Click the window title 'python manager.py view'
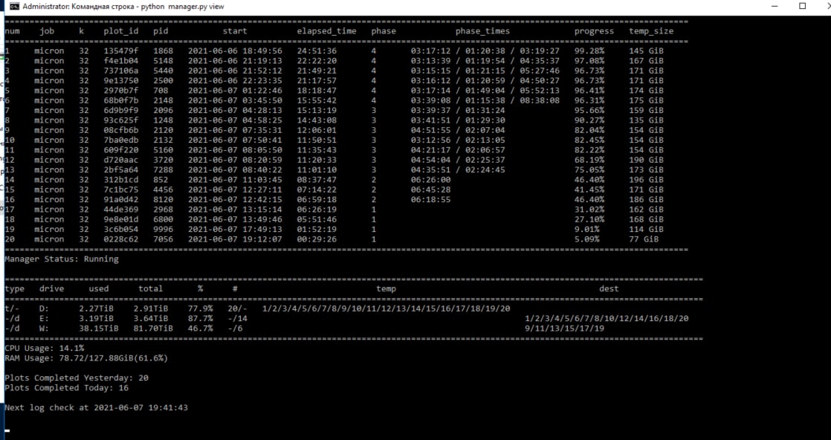This screenshot has height=440, width=831. [x=182, y=7]
